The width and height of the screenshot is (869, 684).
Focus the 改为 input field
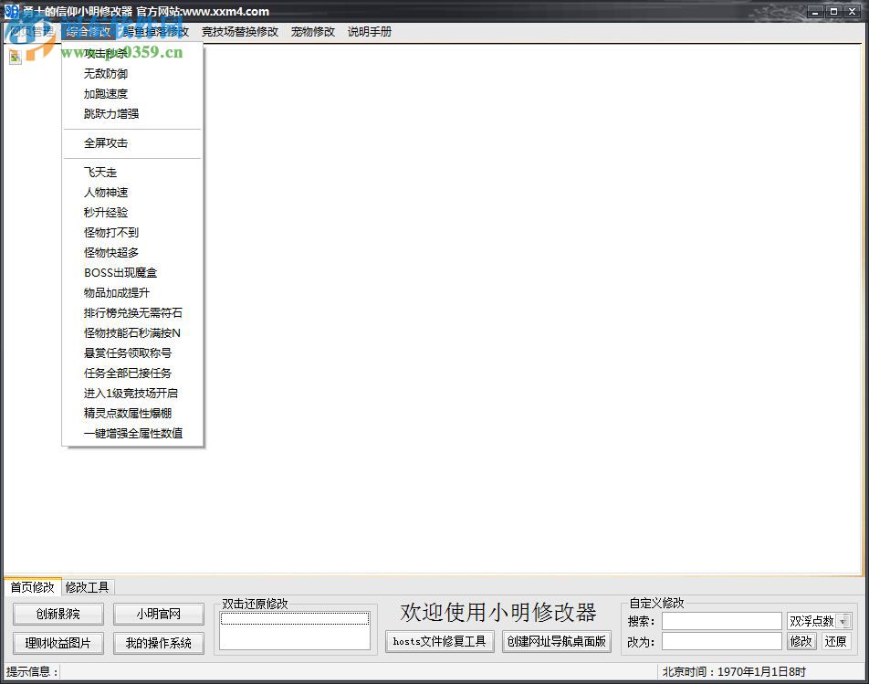pos(721,641)
